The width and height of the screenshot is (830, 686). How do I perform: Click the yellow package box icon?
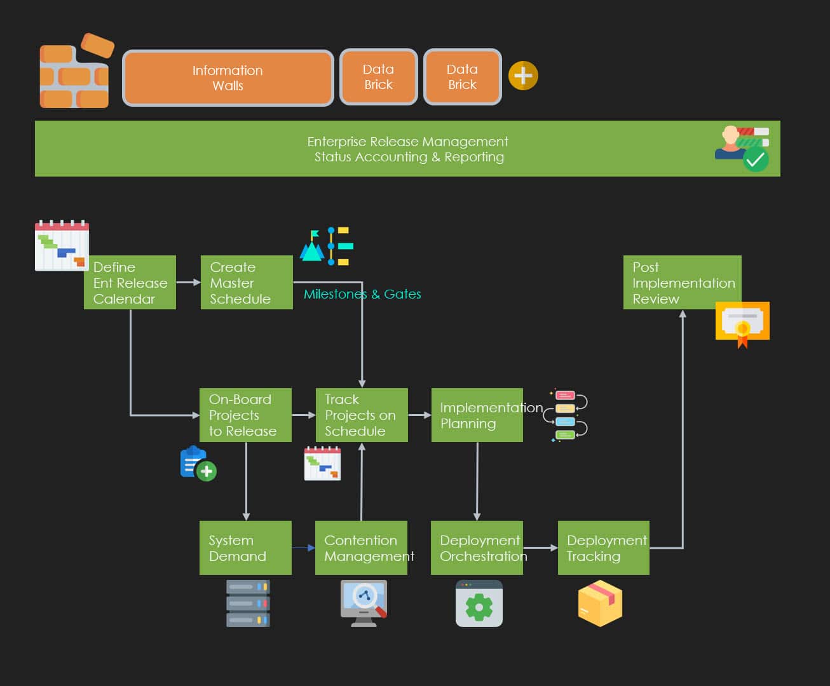[600, 603]
